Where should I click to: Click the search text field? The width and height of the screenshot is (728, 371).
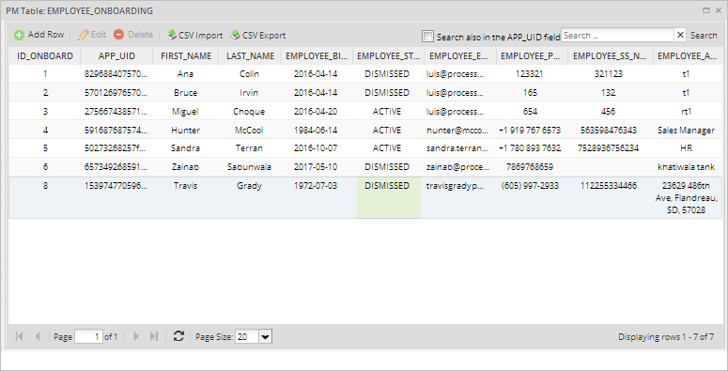617,36
